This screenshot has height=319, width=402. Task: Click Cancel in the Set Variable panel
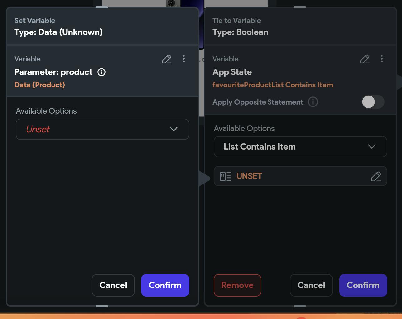click(113, 285)
